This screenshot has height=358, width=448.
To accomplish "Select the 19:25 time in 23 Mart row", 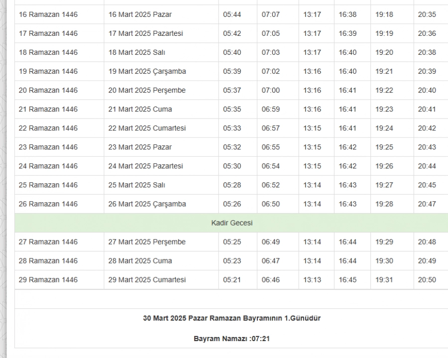I will pos(384,147).
